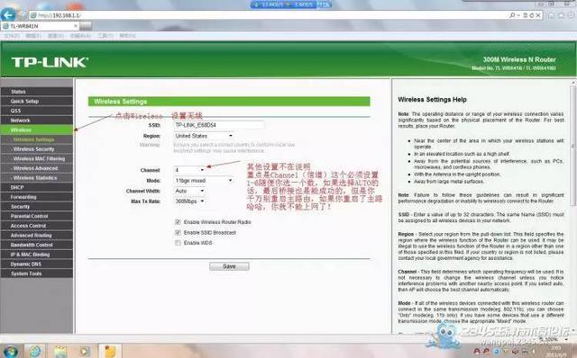Viewport: 577px width, 358px height.
Task: Toggle Enable Wireless Router Radio checkbox
Action: [179, 222]
